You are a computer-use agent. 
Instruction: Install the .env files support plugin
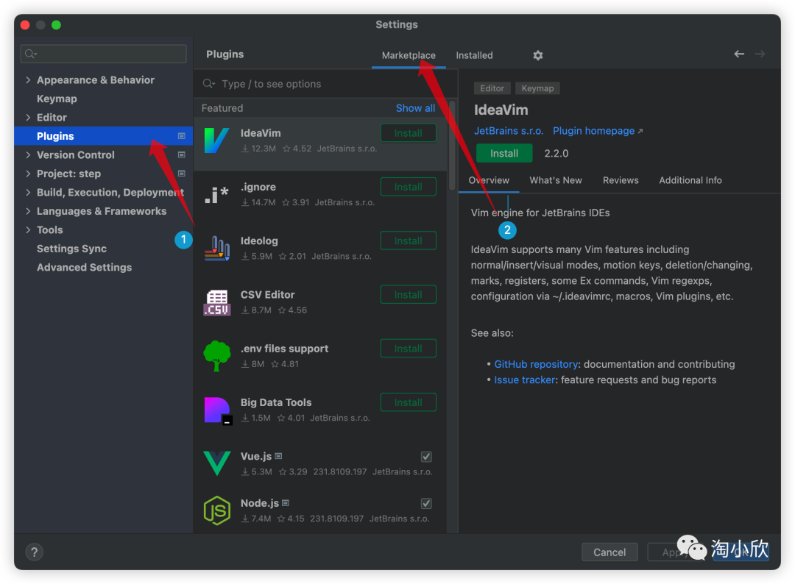408,349
